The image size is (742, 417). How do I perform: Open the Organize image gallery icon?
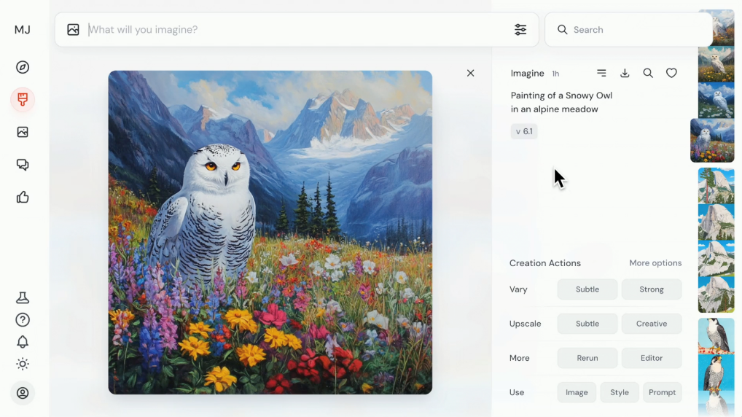click(23, 132)
